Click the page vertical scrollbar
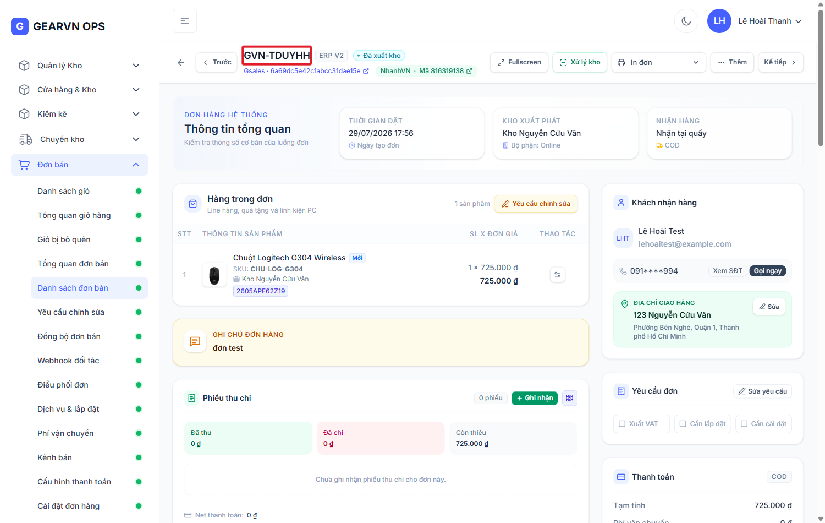This screenshot has height=523, width=825. (821, 78)
